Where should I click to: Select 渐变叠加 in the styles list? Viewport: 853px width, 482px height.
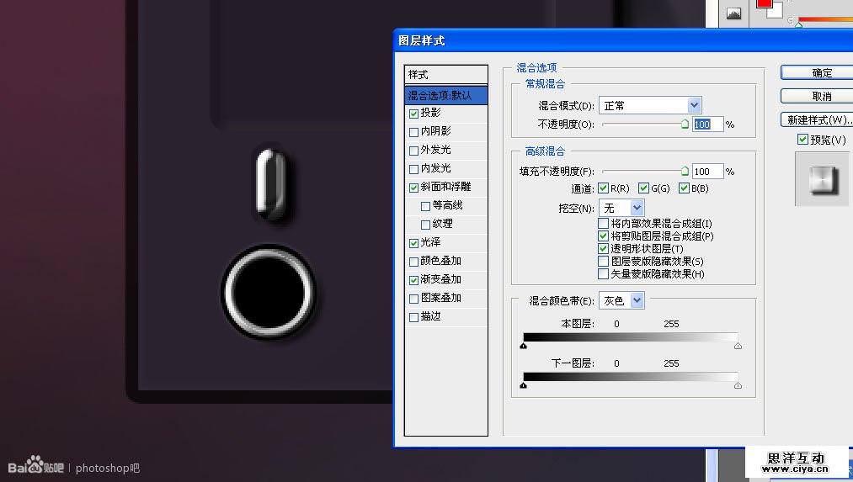(x=440, y=279)
